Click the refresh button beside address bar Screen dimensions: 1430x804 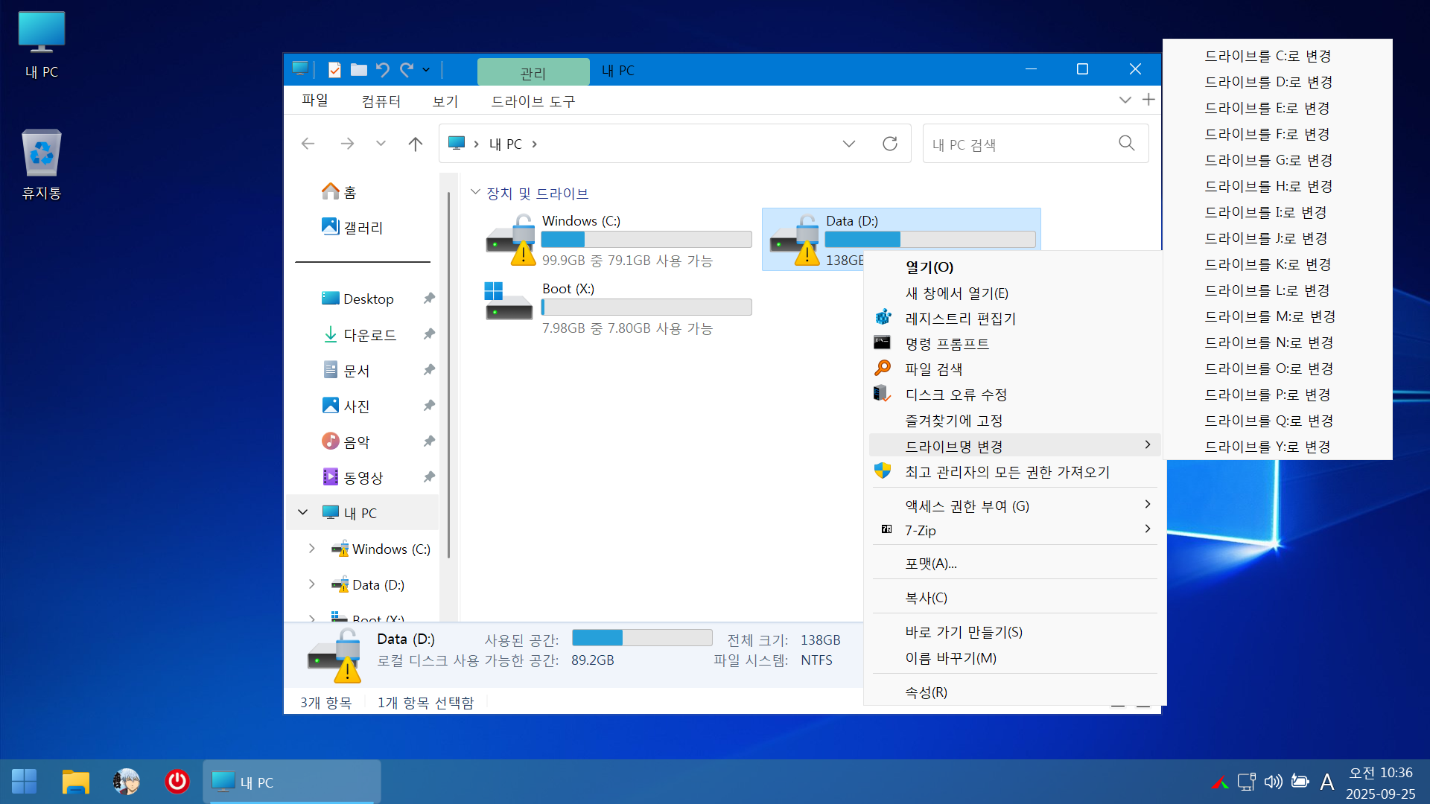click(889, 144)
